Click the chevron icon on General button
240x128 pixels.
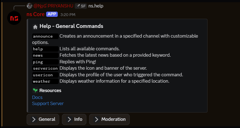coord(34,119)
